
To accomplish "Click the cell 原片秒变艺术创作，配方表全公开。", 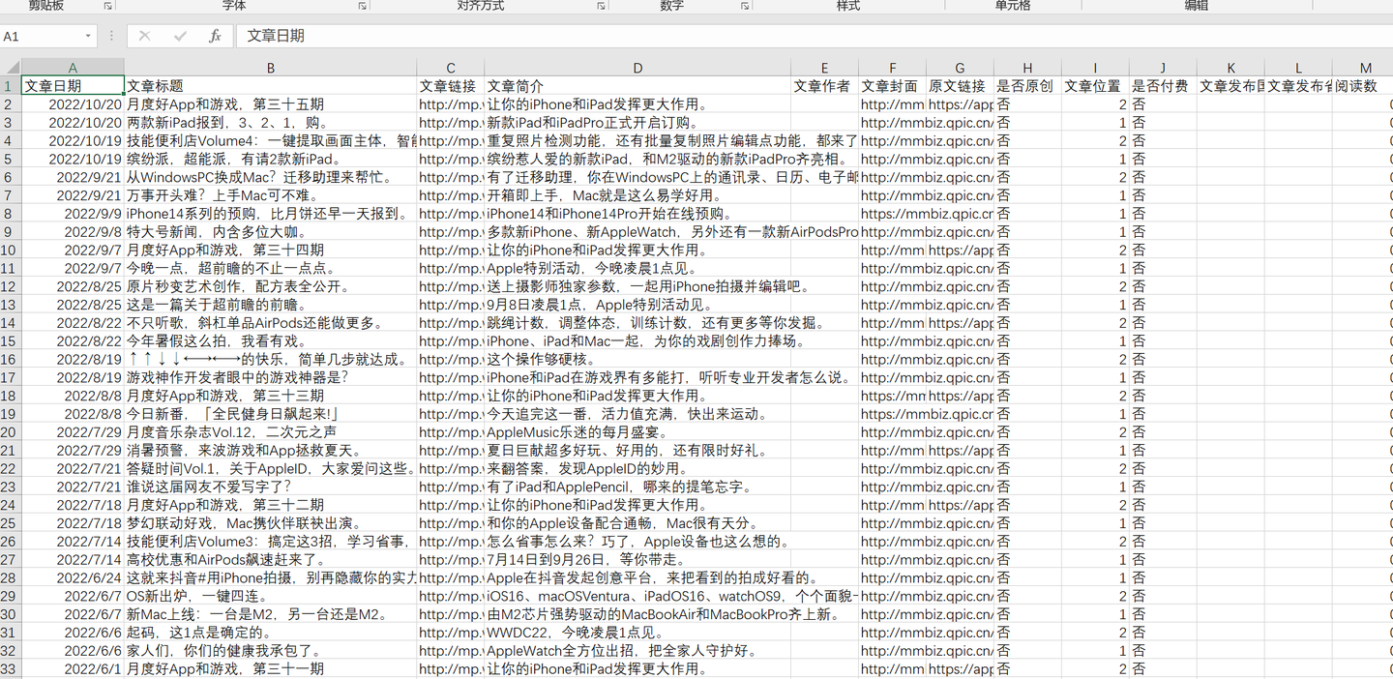I will 271,286.
